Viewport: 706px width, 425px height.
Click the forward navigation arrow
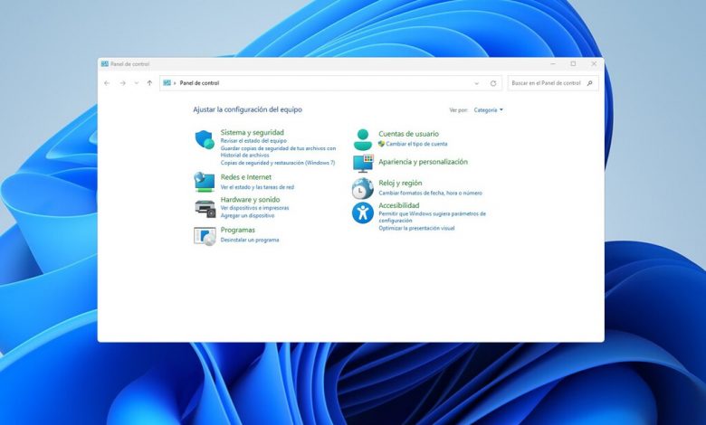122,83
